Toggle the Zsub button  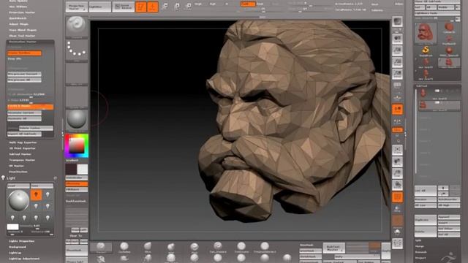tap(260, 4)
